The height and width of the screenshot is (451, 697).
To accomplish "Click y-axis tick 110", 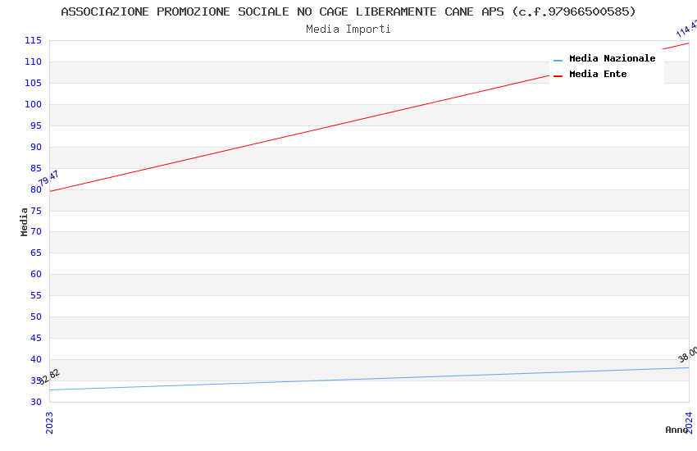I will (33, 61).
